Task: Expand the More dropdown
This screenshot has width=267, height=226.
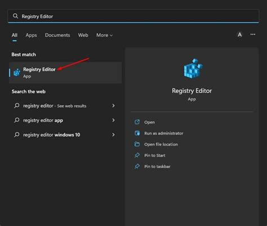Action: (x=104, y=35)
